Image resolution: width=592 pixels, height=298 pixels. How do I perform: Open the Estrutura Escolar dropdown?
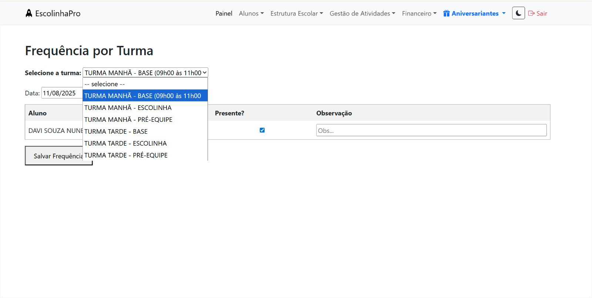click(x=296, y=14)
